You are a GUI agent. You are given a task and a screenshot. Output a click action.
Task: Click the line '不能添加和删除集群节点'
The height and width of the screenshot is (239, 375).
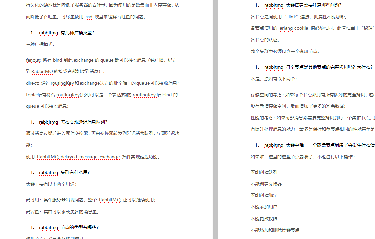pyautogui.click(x=275, y=230)
